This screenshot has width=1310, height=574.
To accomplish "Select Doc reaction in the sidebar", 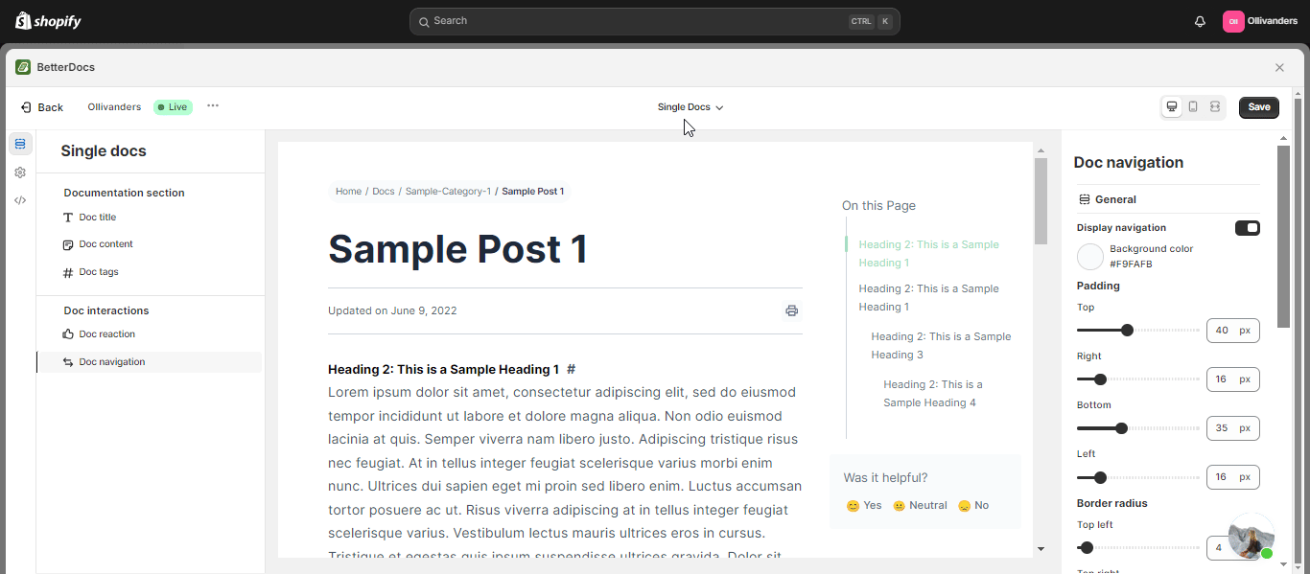I will [x=106, y=334].
